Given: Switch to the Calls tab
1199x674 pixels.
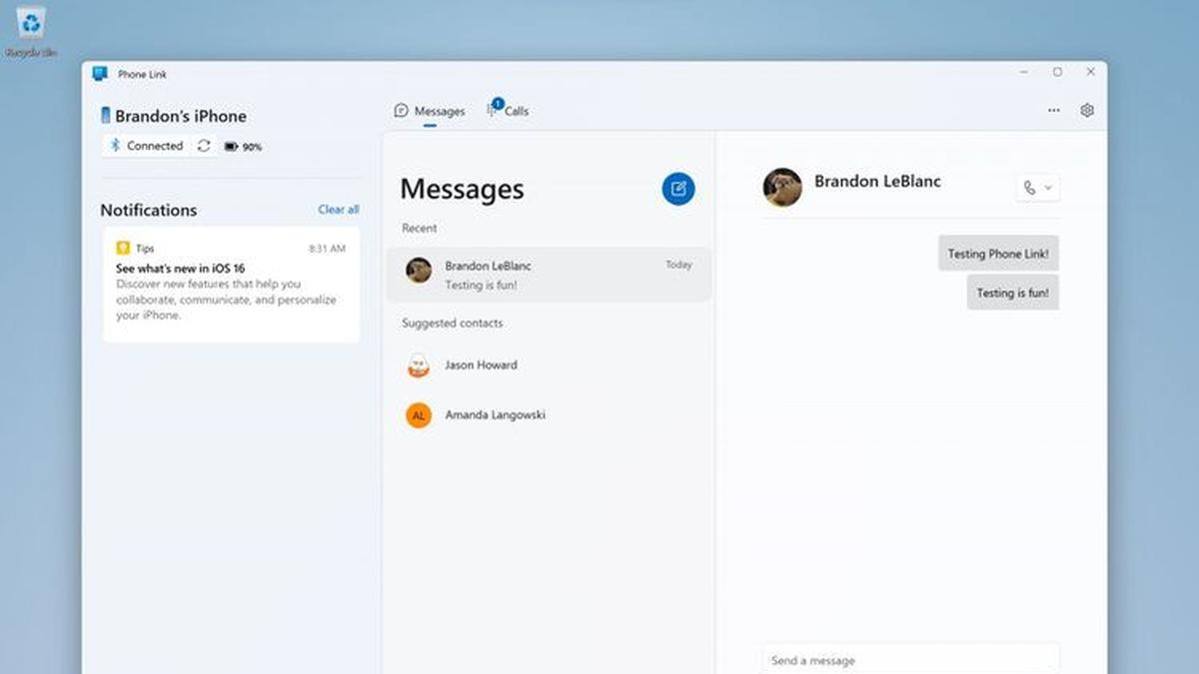Looking at the screenshot, I should pyautogui.click(x=509, y=111).
